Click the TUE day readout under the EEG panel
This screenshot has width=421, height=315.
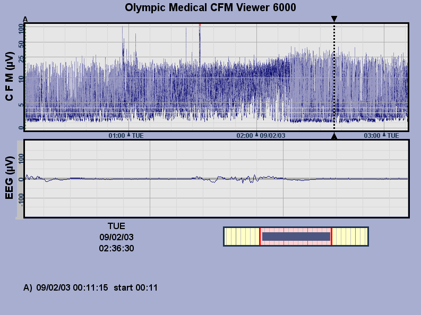coord(116,226)
